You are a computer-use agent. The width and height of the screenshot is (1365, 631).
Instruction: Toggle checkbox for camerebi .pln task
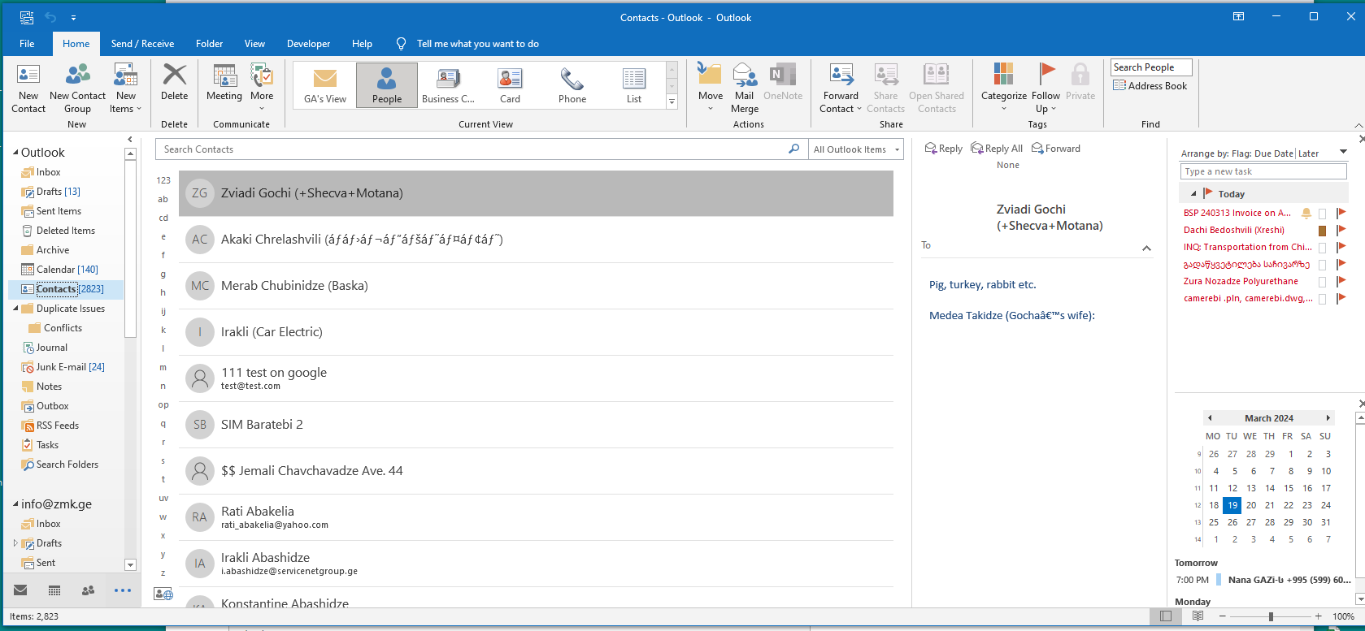[1322, 299]
